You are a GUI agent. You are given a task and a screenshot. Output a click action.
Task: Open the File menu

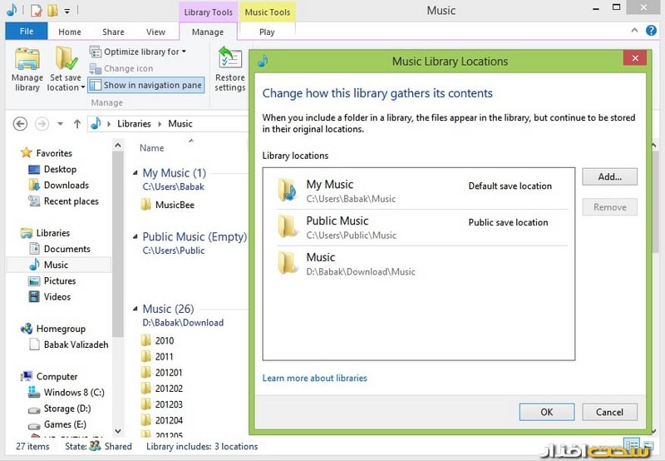point(27,32)
